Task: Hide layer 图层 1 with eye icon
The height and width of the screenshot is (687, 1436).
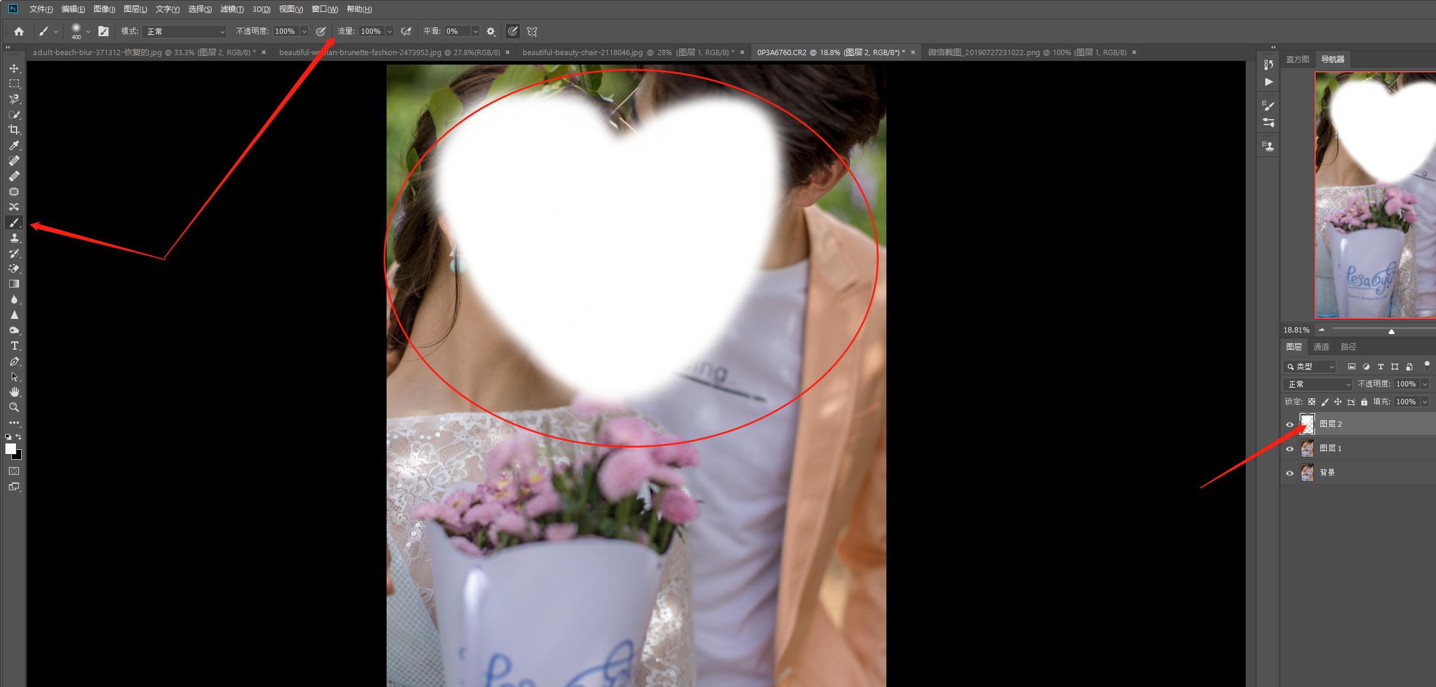Action: 1290,449
